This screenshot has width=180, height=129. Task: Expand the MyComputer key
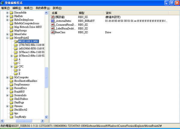click(7, 78)
